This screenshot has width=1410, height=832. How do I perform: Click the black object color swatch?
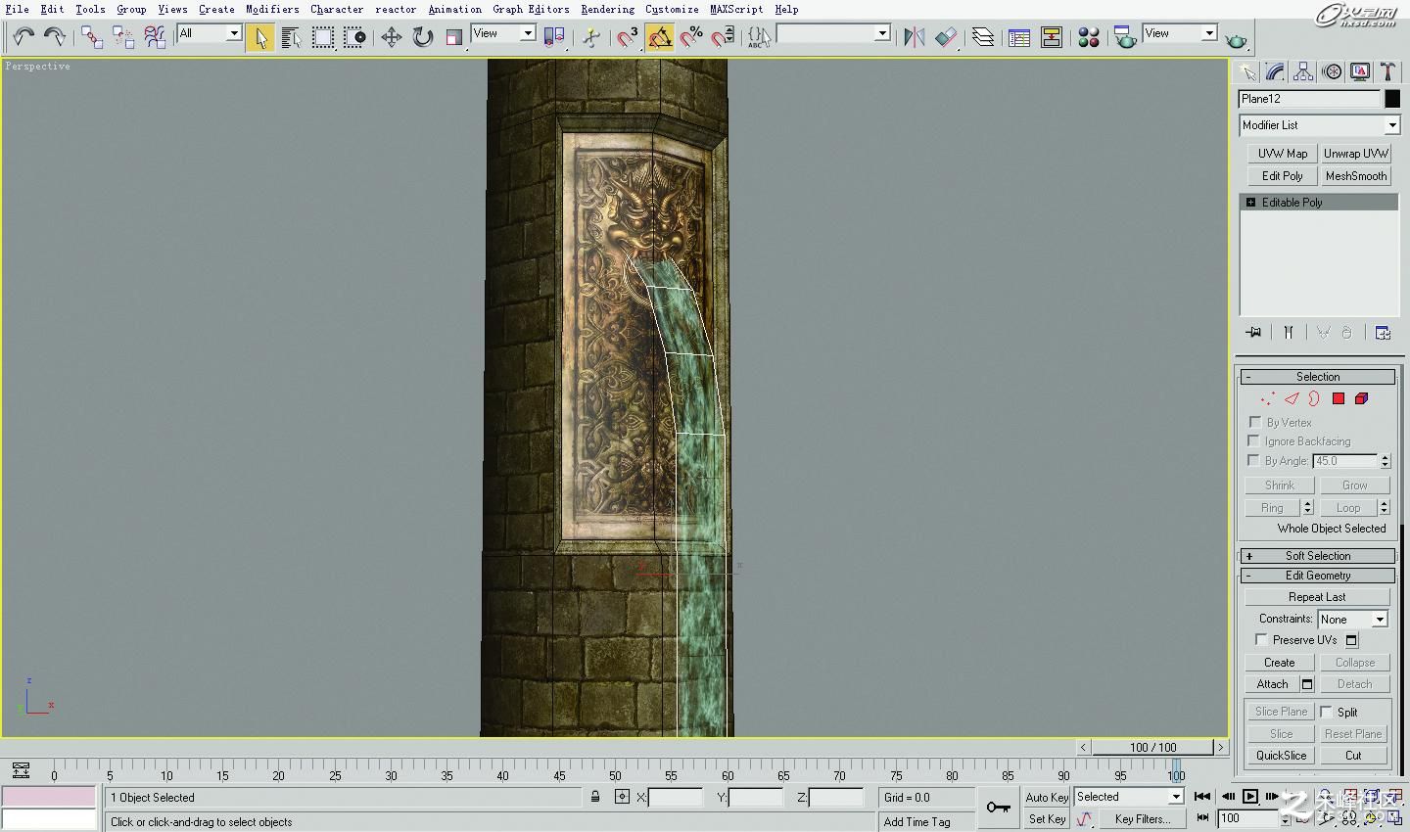[1392, 99]
